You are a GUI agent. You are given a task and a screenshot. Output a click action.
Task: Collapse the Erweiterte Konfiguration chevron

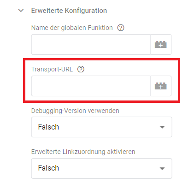pos(21,11)
